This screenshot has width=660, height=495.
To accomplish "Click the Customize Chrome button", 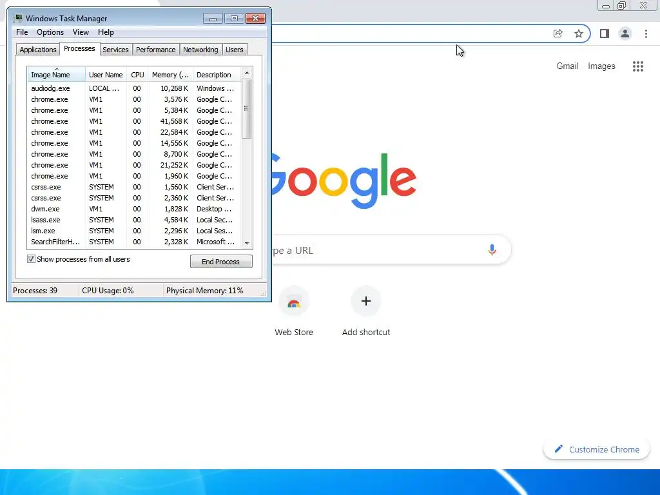I will (597, 449).
